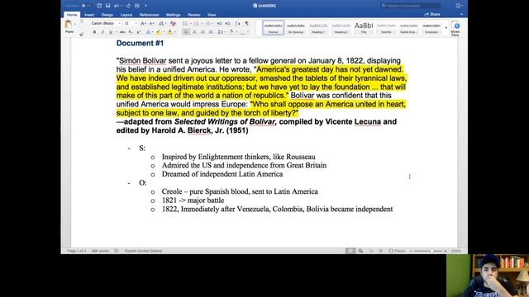Open the Home ribbon tab
The height and width of the screenshot is (297, 529).
pyautogui.click(x=72, y=15)
